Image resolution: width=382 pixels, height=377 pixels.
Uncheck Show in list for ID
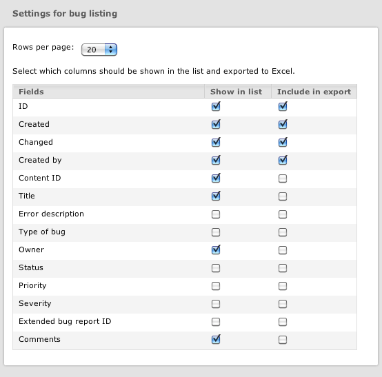(x=216, y=106)
